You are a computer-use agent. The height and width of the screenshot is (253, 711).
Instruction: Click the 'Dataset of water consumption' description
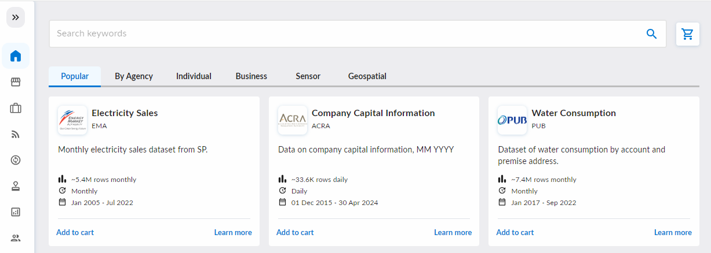582,155
